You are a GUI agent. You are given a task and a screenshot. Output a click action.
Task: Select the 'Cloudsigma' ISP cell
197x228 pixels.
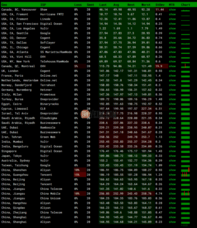pos(49,118)
